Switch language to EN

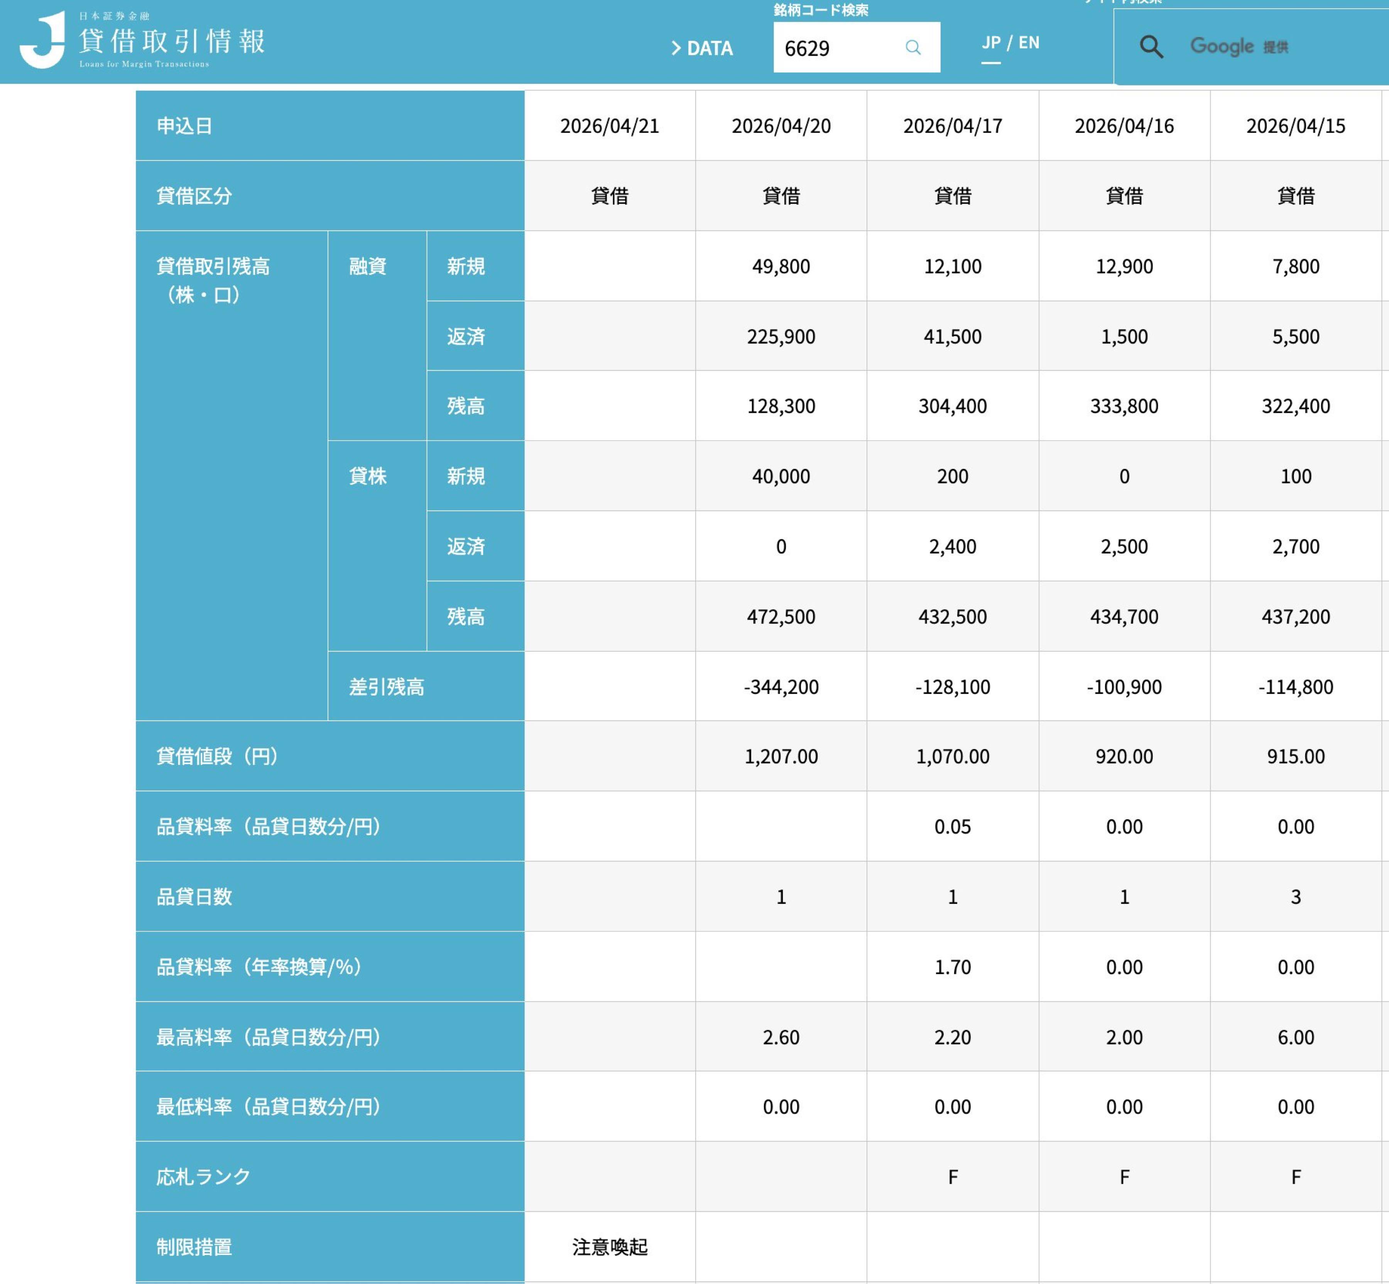click(x=1029, y=42)
